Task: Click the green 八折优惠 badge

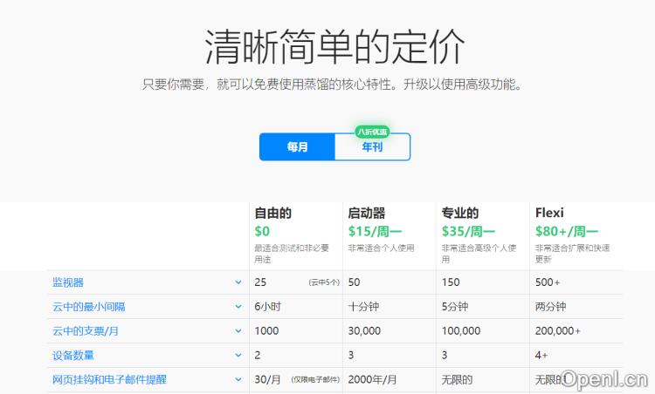Action: pyautogui.click(x=372, y=132)
